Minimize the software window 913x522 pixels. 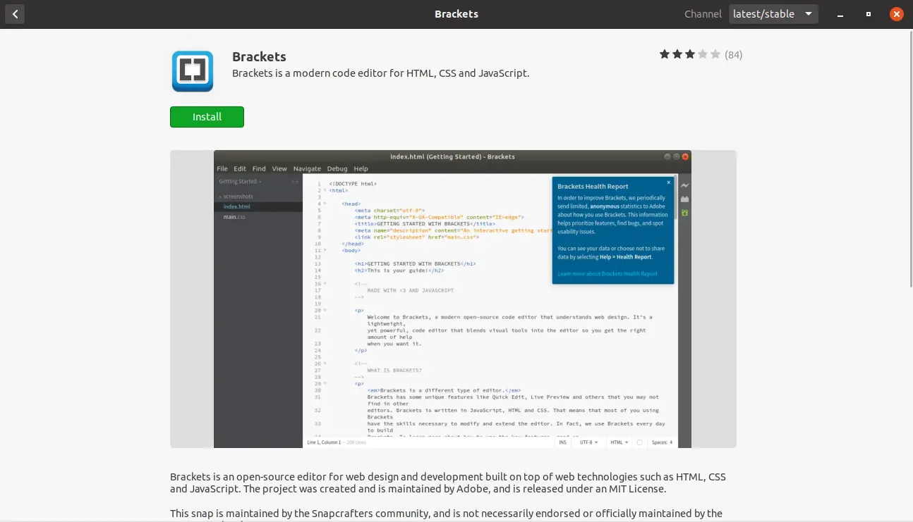pos(840,14)
